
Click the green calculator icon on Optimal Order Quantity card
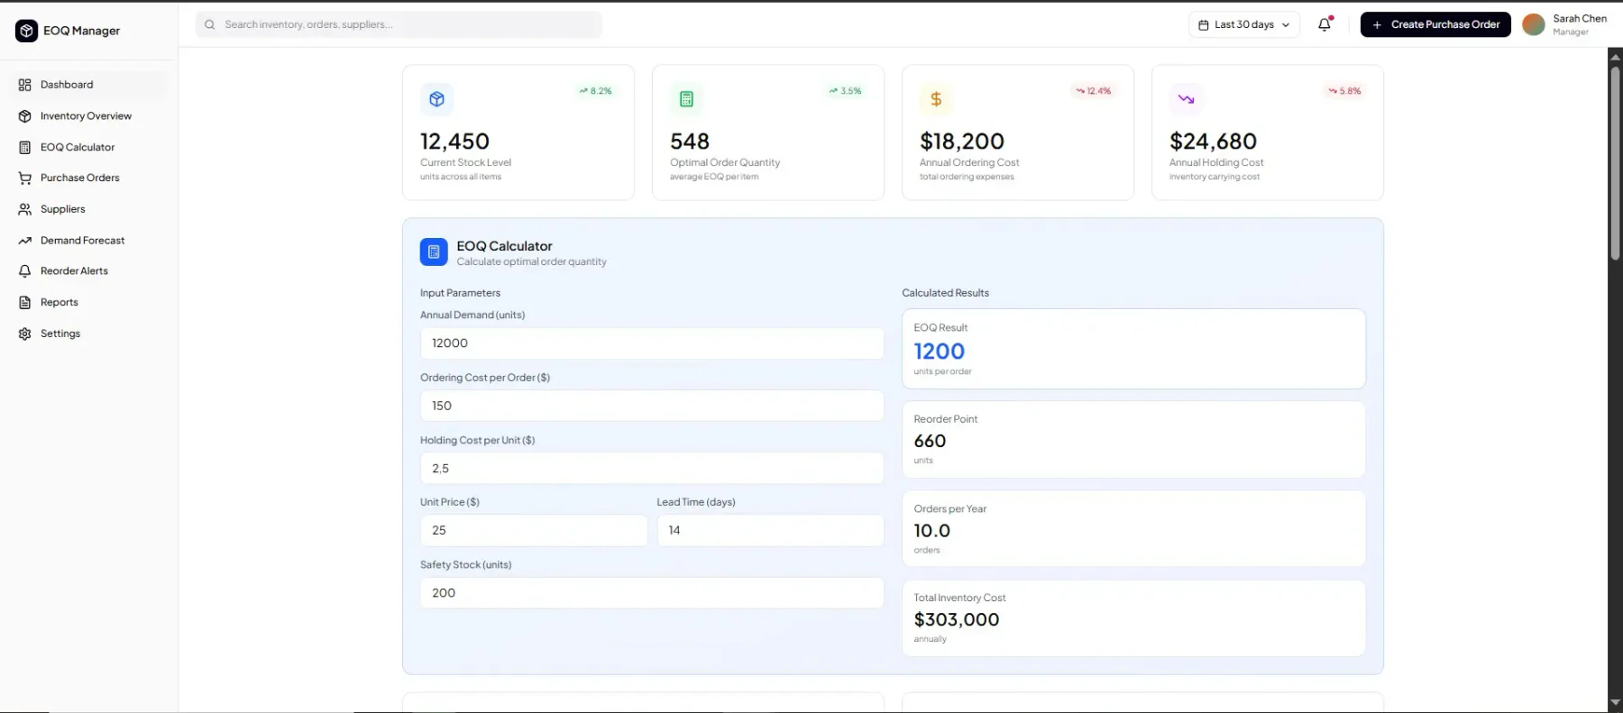click(x=686, y=99)
